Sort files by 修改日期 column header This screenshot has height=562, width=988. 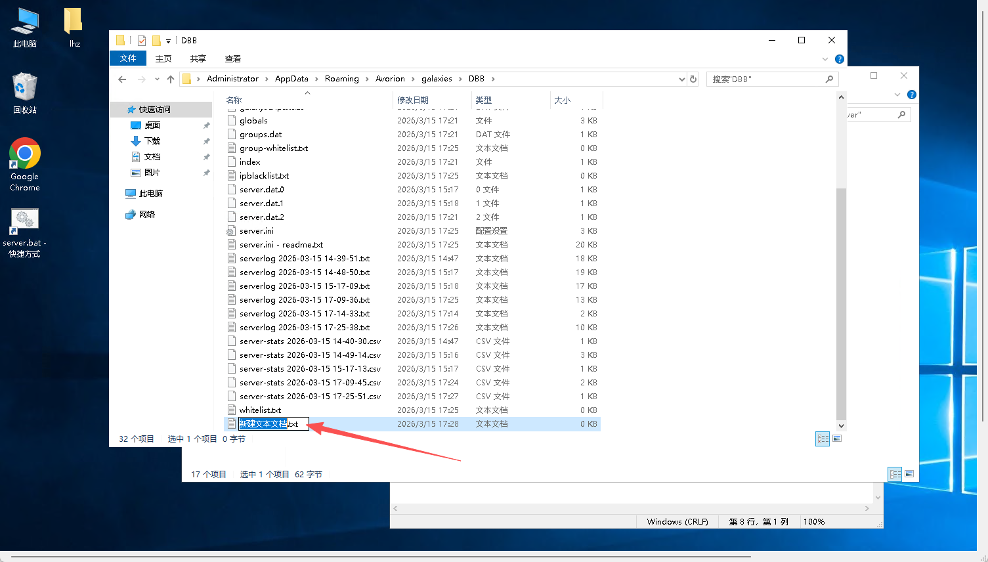pos(413,100)
